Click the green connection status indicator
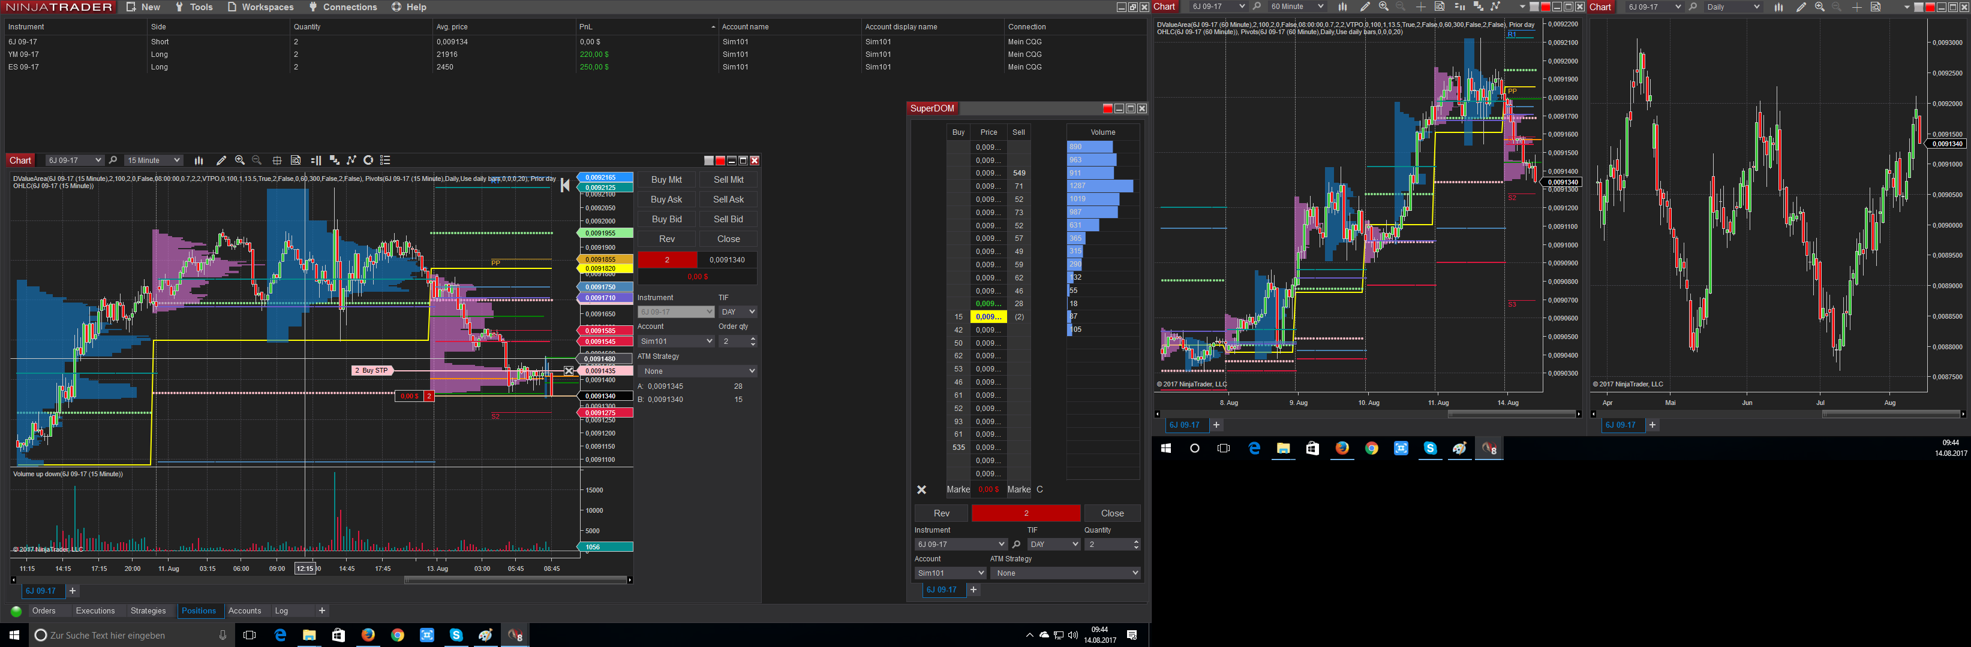 click(x=16, y=611)
